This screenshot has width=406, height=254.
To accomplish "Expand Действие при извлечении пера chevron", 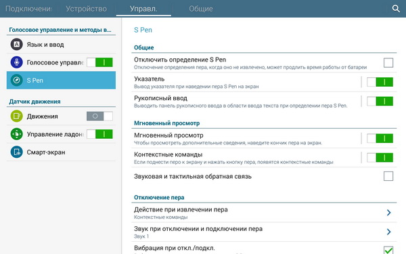I will [388, 213].
